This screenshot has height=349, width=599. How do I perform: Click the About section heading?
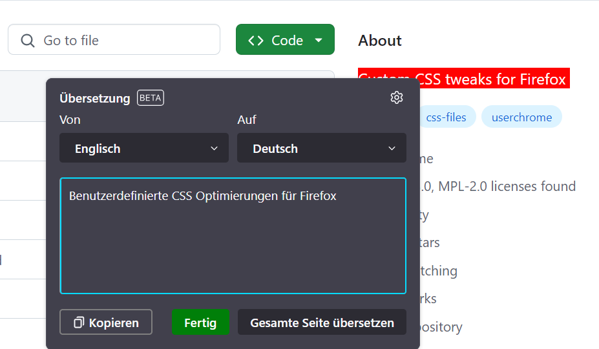pos(380,41)
